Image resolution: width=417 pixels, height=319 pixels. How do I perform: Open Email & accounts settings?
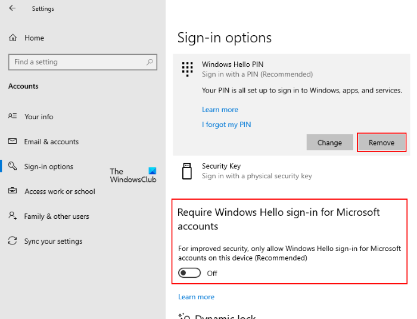click(52, 142)
